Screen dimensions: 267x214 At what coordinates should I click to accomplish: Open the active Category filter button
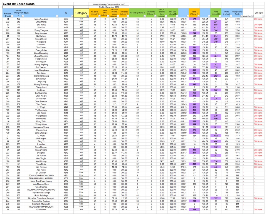click(88, 16)
